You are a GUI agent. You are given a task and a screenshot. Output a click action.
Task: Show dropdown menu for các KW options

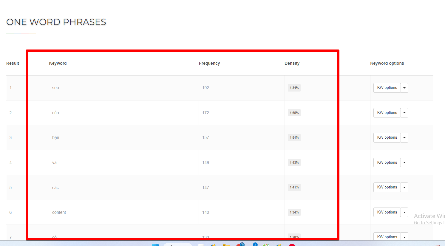404,187
